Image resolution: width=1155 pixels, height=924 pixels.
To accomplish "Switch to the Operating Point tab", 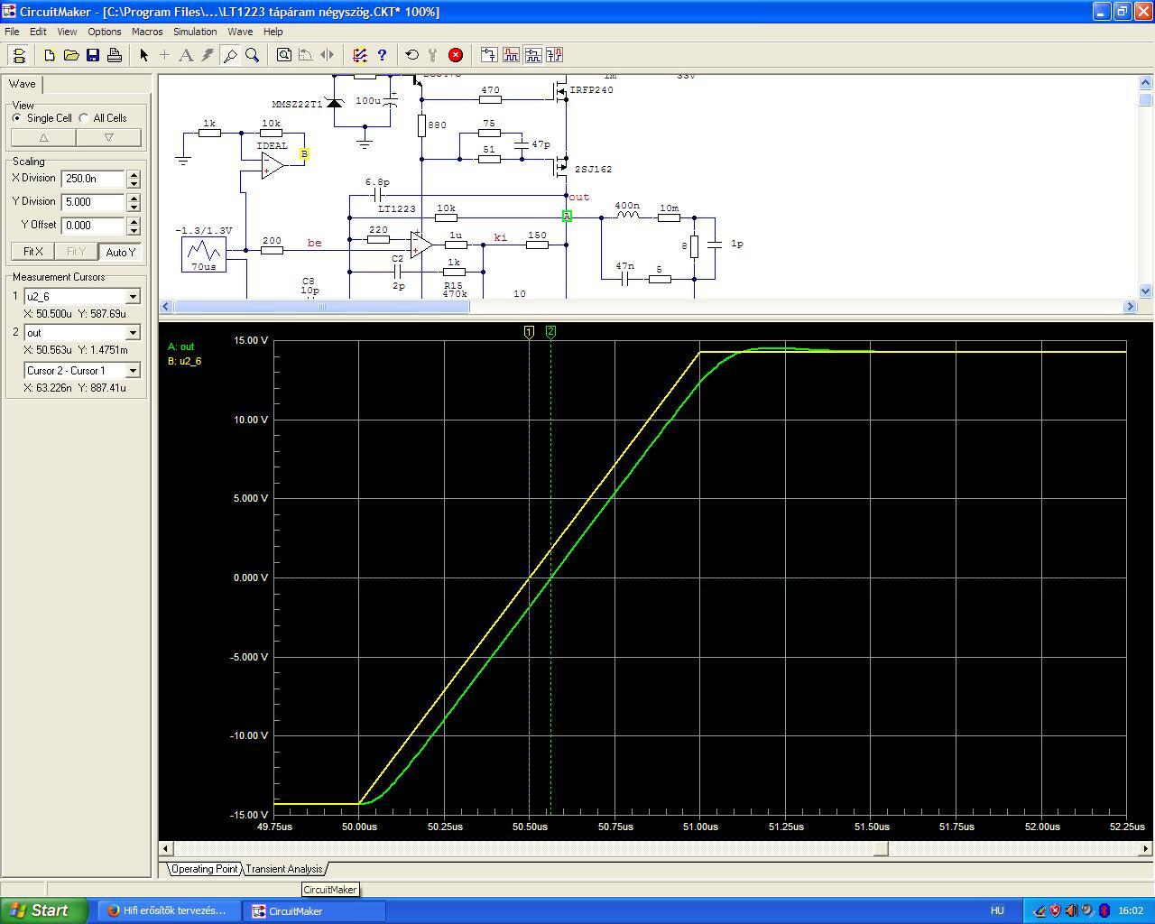I will (205, 869).
